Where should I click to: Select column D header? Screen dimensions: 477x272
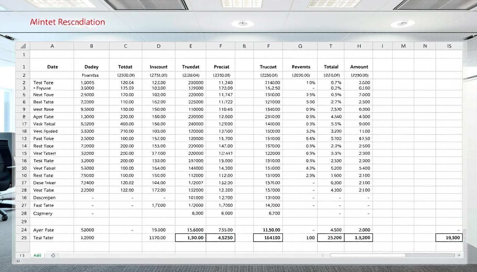pyautogui.click(x=159, y=46)
